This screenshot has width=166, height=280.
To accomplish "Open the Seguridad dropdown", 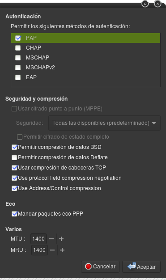I will point(104,123).
